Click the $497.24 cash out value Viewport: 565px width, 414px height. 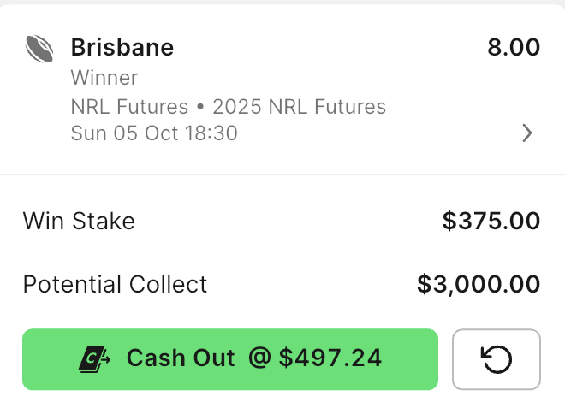(x=330, y=358)
